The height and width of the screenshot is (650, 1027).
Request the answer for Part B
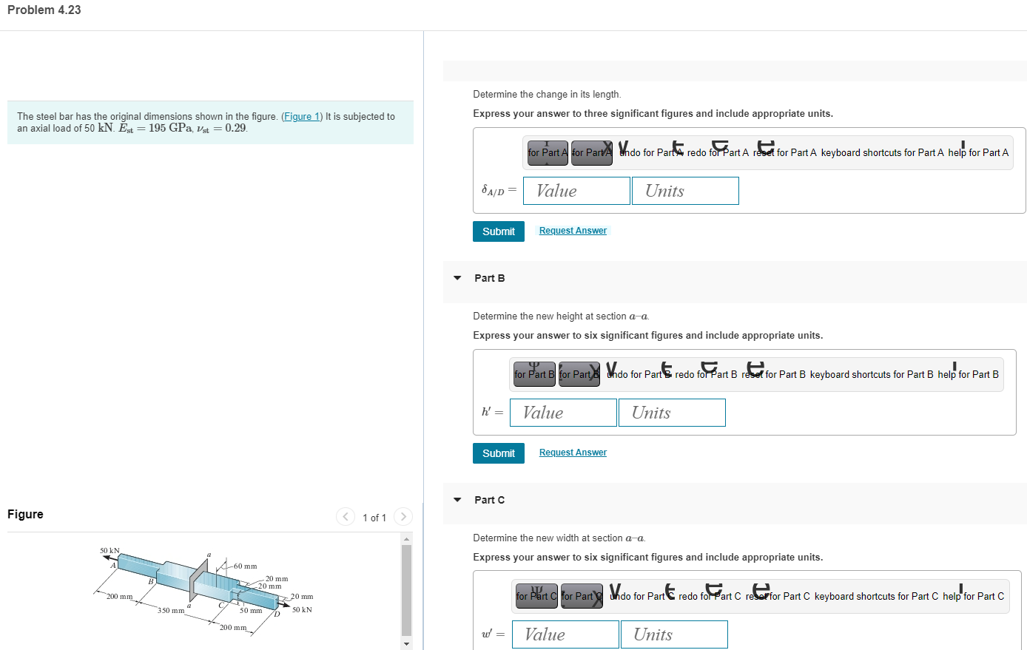coord(573,453)
